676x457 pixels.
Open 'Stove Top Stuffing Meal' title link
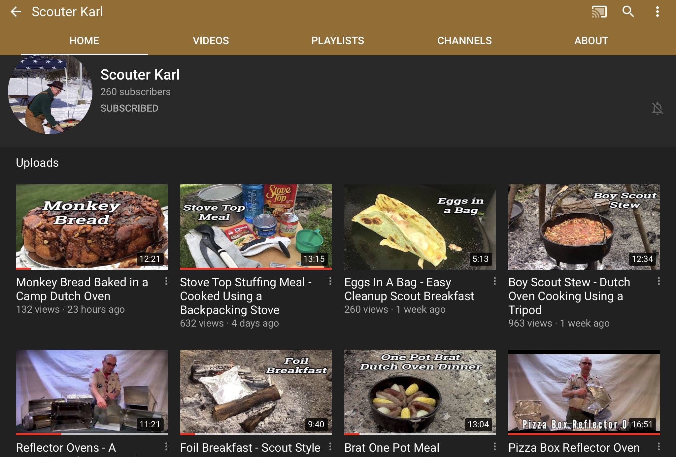(246, 296)
